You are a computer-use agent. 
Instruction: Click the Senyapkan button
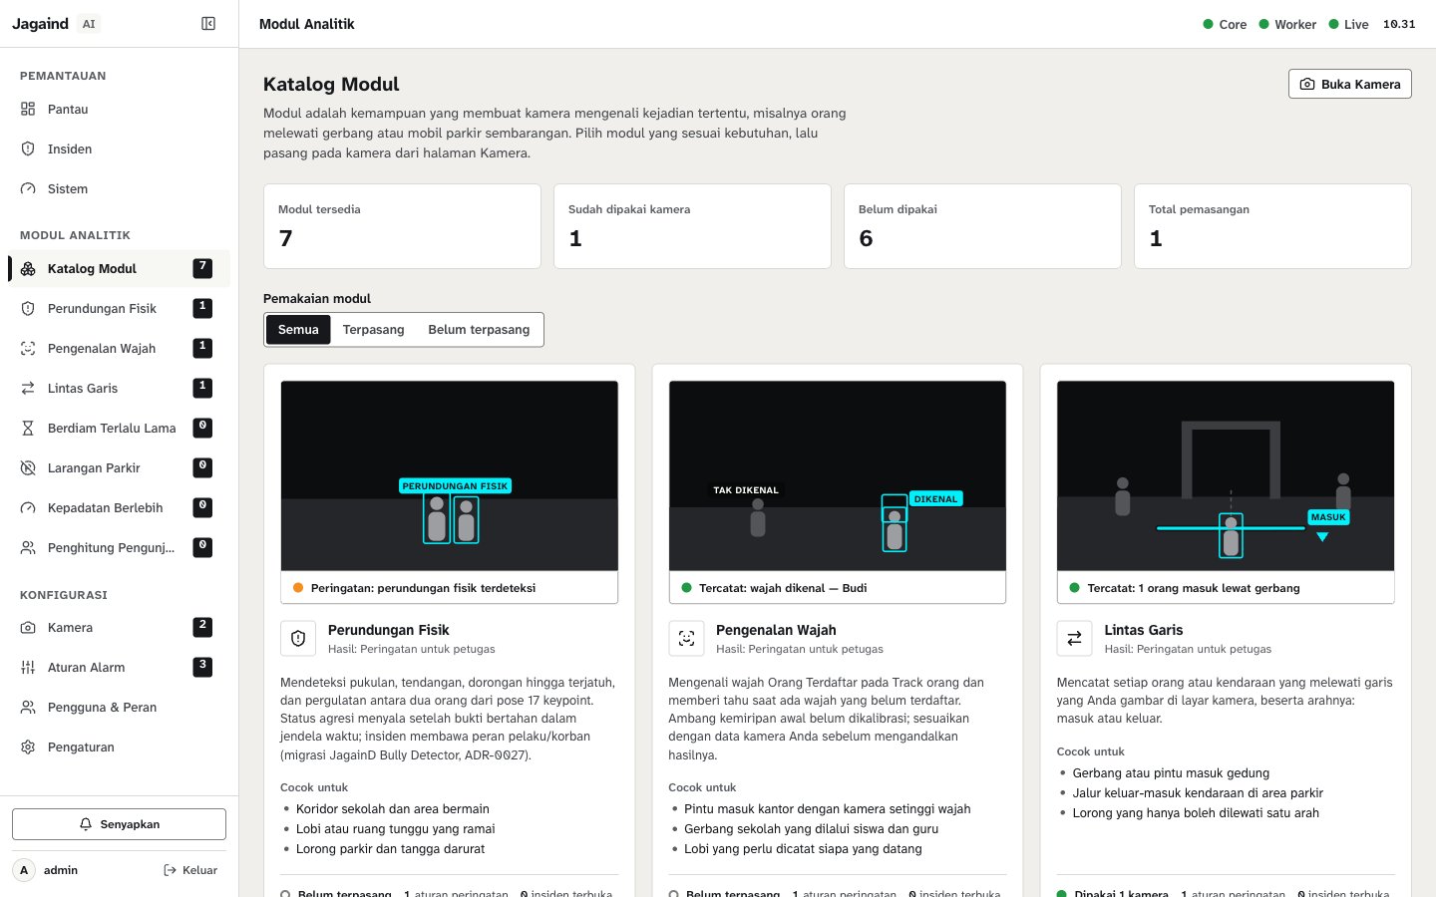click(119, 824)
